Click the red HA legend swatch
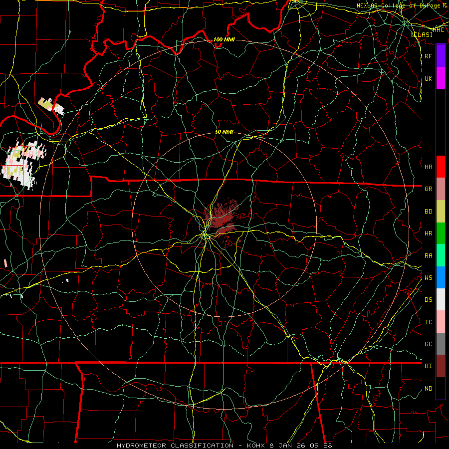 441,167
